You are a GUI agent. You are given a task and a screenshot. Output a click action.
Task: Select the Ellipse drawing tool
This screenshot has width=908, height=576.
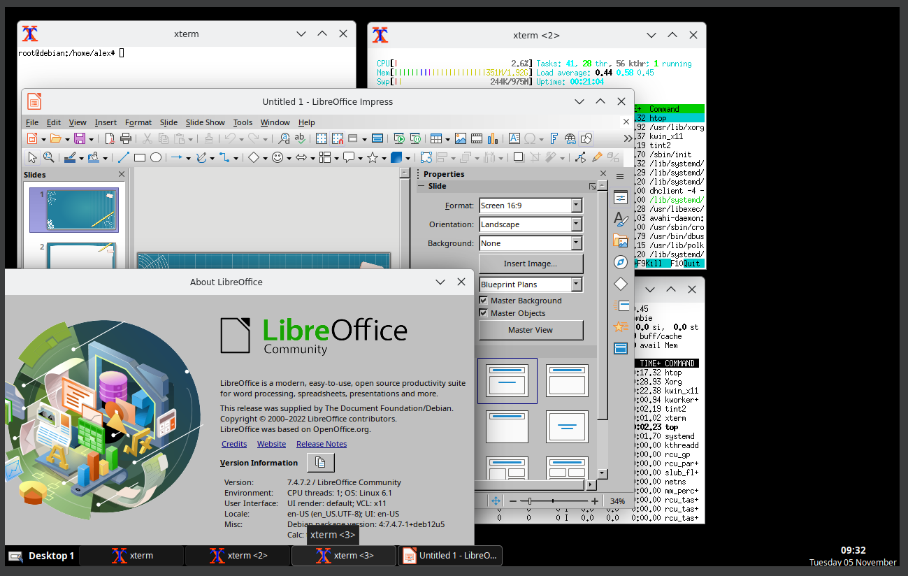tap(157, 157)
